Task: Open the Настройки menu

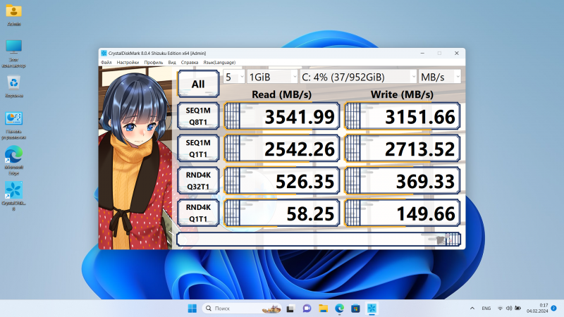Action: point(128,63)
